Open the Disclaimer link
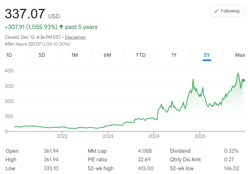Image resolution: width=248 pixels, height=174 pixels. [75, 37]
